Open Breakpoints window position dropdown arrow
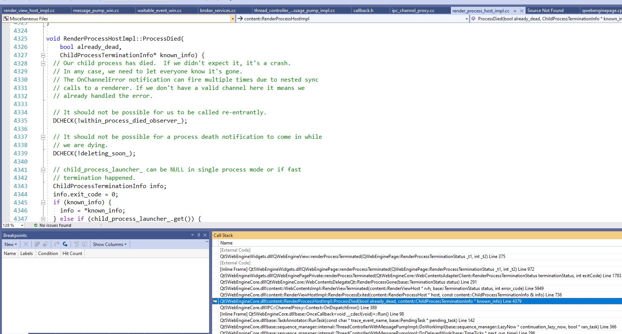The height and width of the screenshot is (334, 622). pos(193,235)
